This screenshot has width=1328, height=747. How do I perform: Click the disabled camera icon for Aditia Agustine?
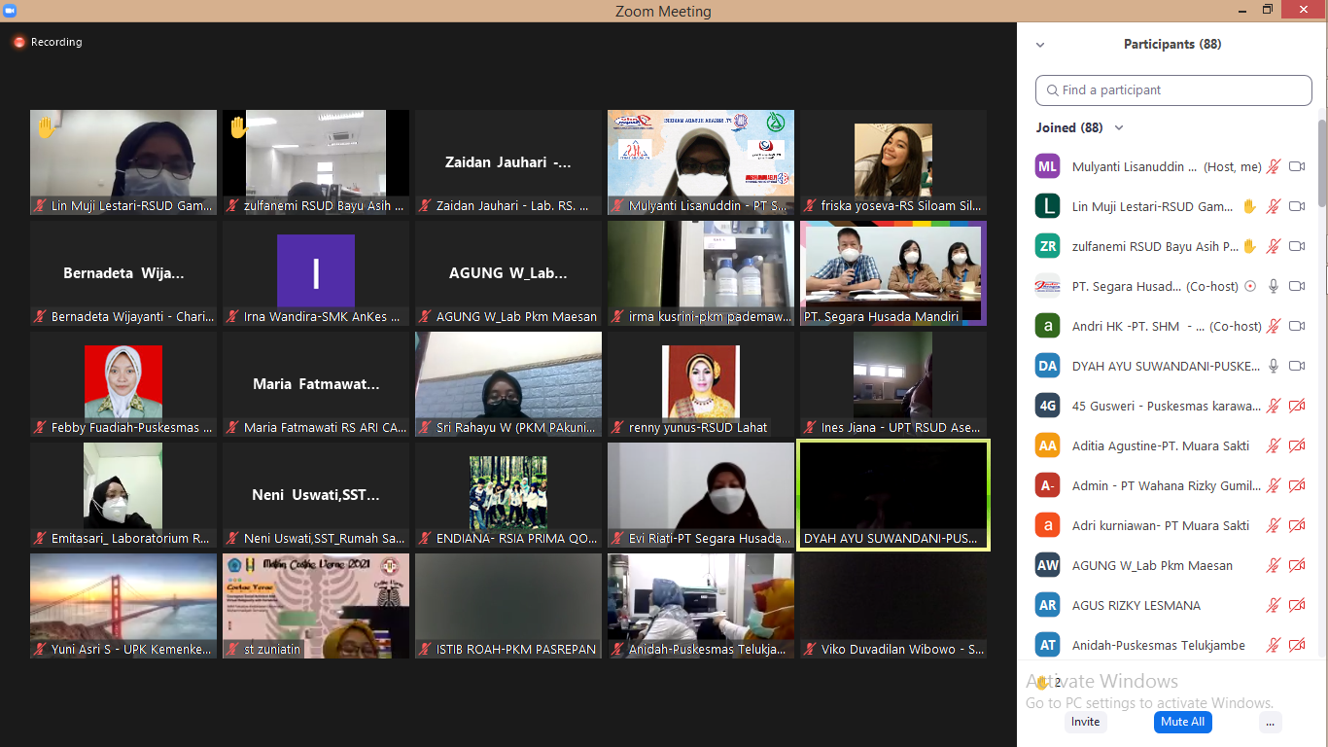pyautogui.click(x=1296, y=445)
